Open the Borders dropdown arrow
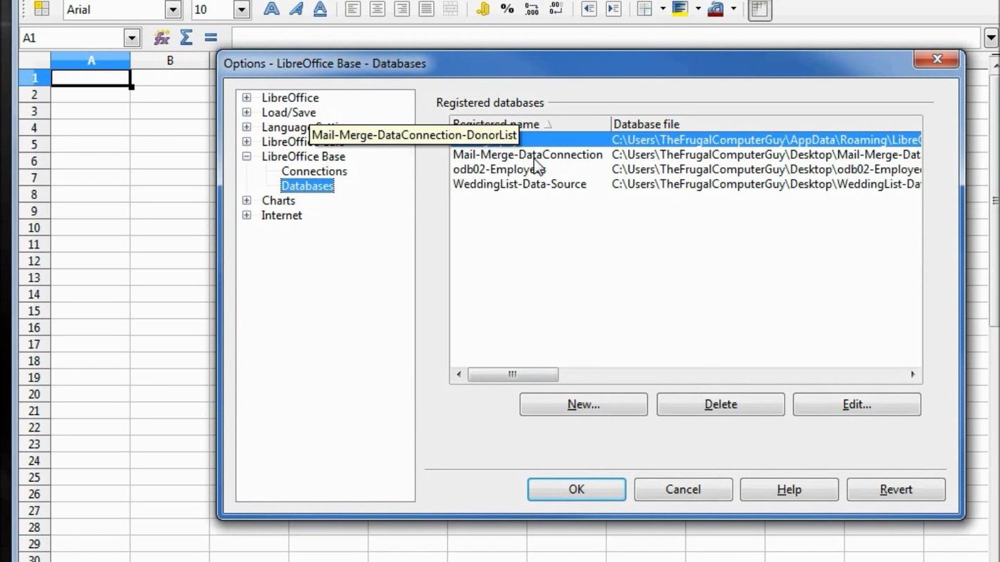Viewport: 1000px width, 562px height. click(662, 9)
